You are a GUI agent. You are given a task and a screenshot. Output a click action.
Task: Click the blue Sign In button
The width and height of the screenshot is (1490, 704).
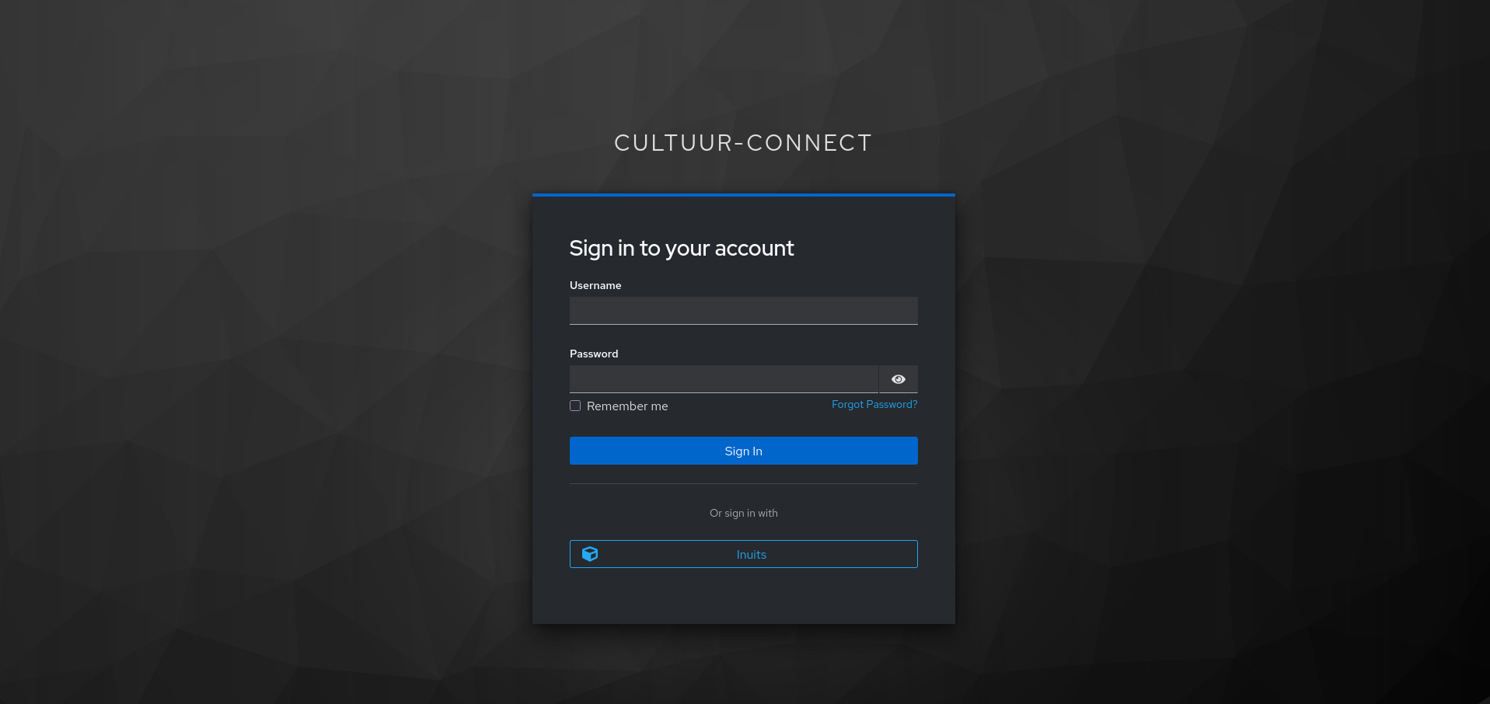coord(743,451)
